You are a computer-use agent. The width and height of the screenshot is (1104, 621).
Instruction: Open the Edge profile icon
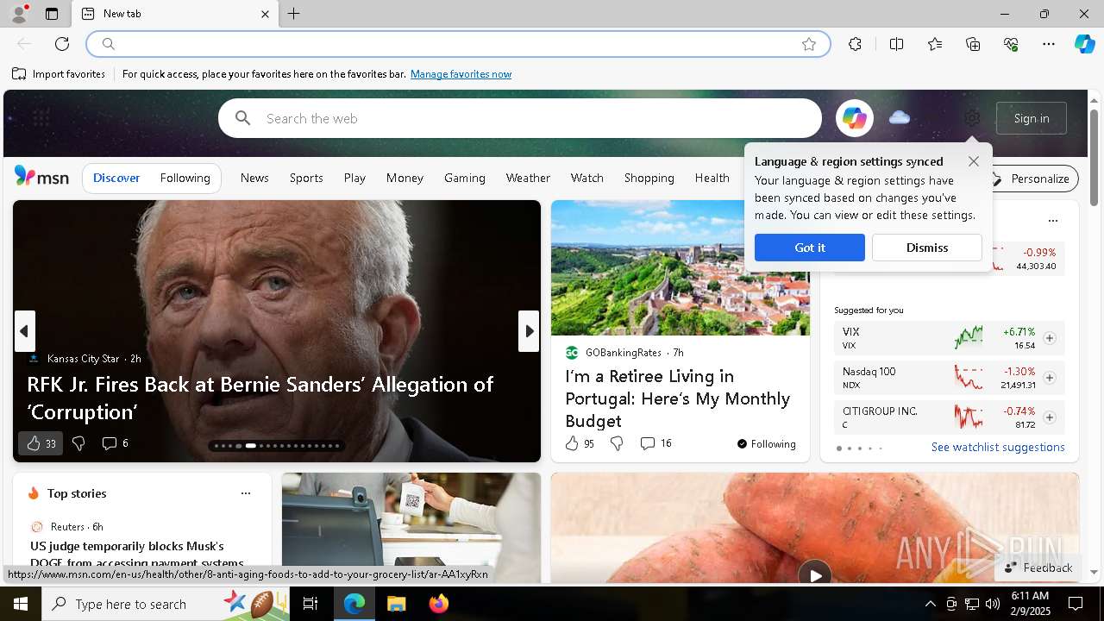(18, 14)
